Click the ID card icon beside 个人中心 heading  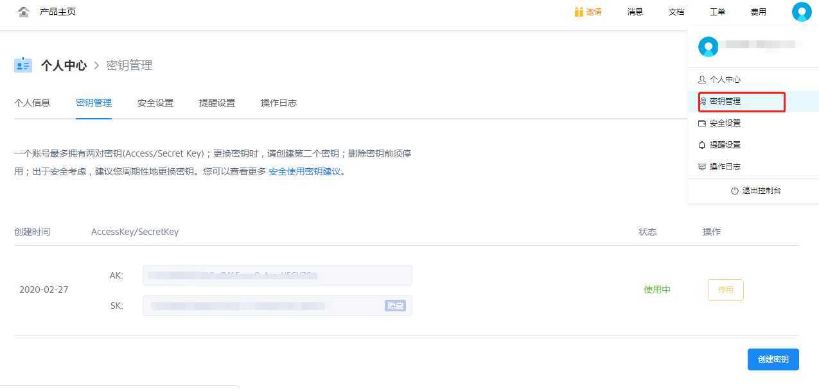click(23, 65)
